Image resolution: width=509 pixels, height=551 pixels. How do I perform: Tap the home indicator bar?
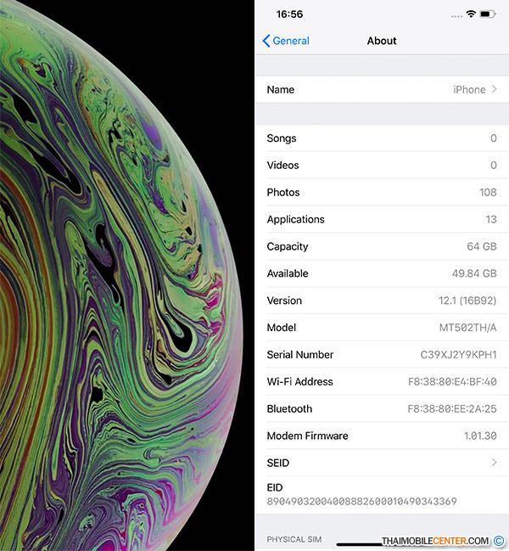click(382, 545)
